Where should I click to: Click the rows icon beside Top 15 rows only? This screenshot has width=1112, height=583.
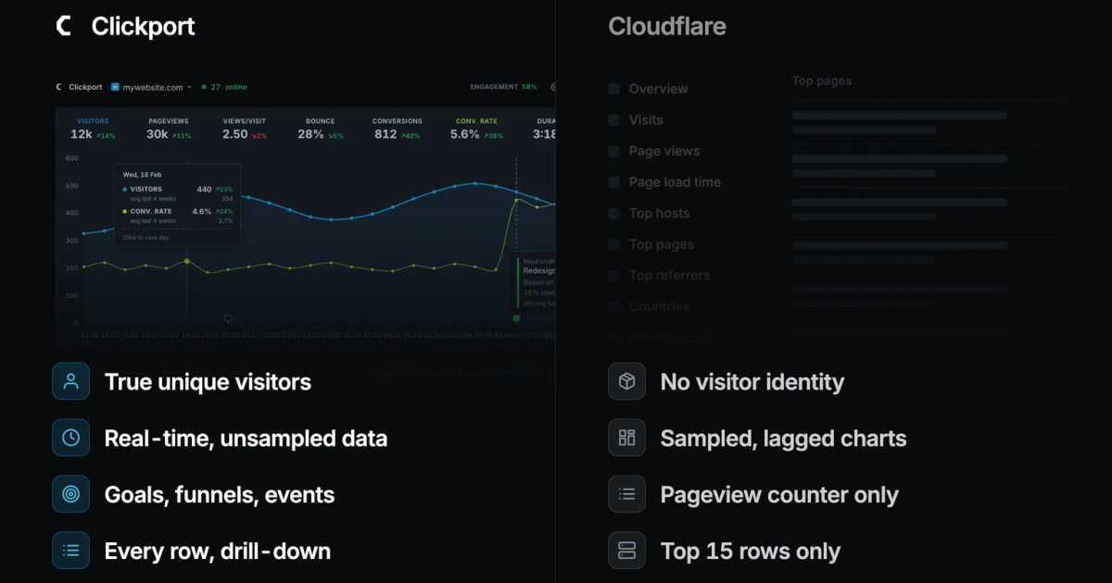click(627, 551)
